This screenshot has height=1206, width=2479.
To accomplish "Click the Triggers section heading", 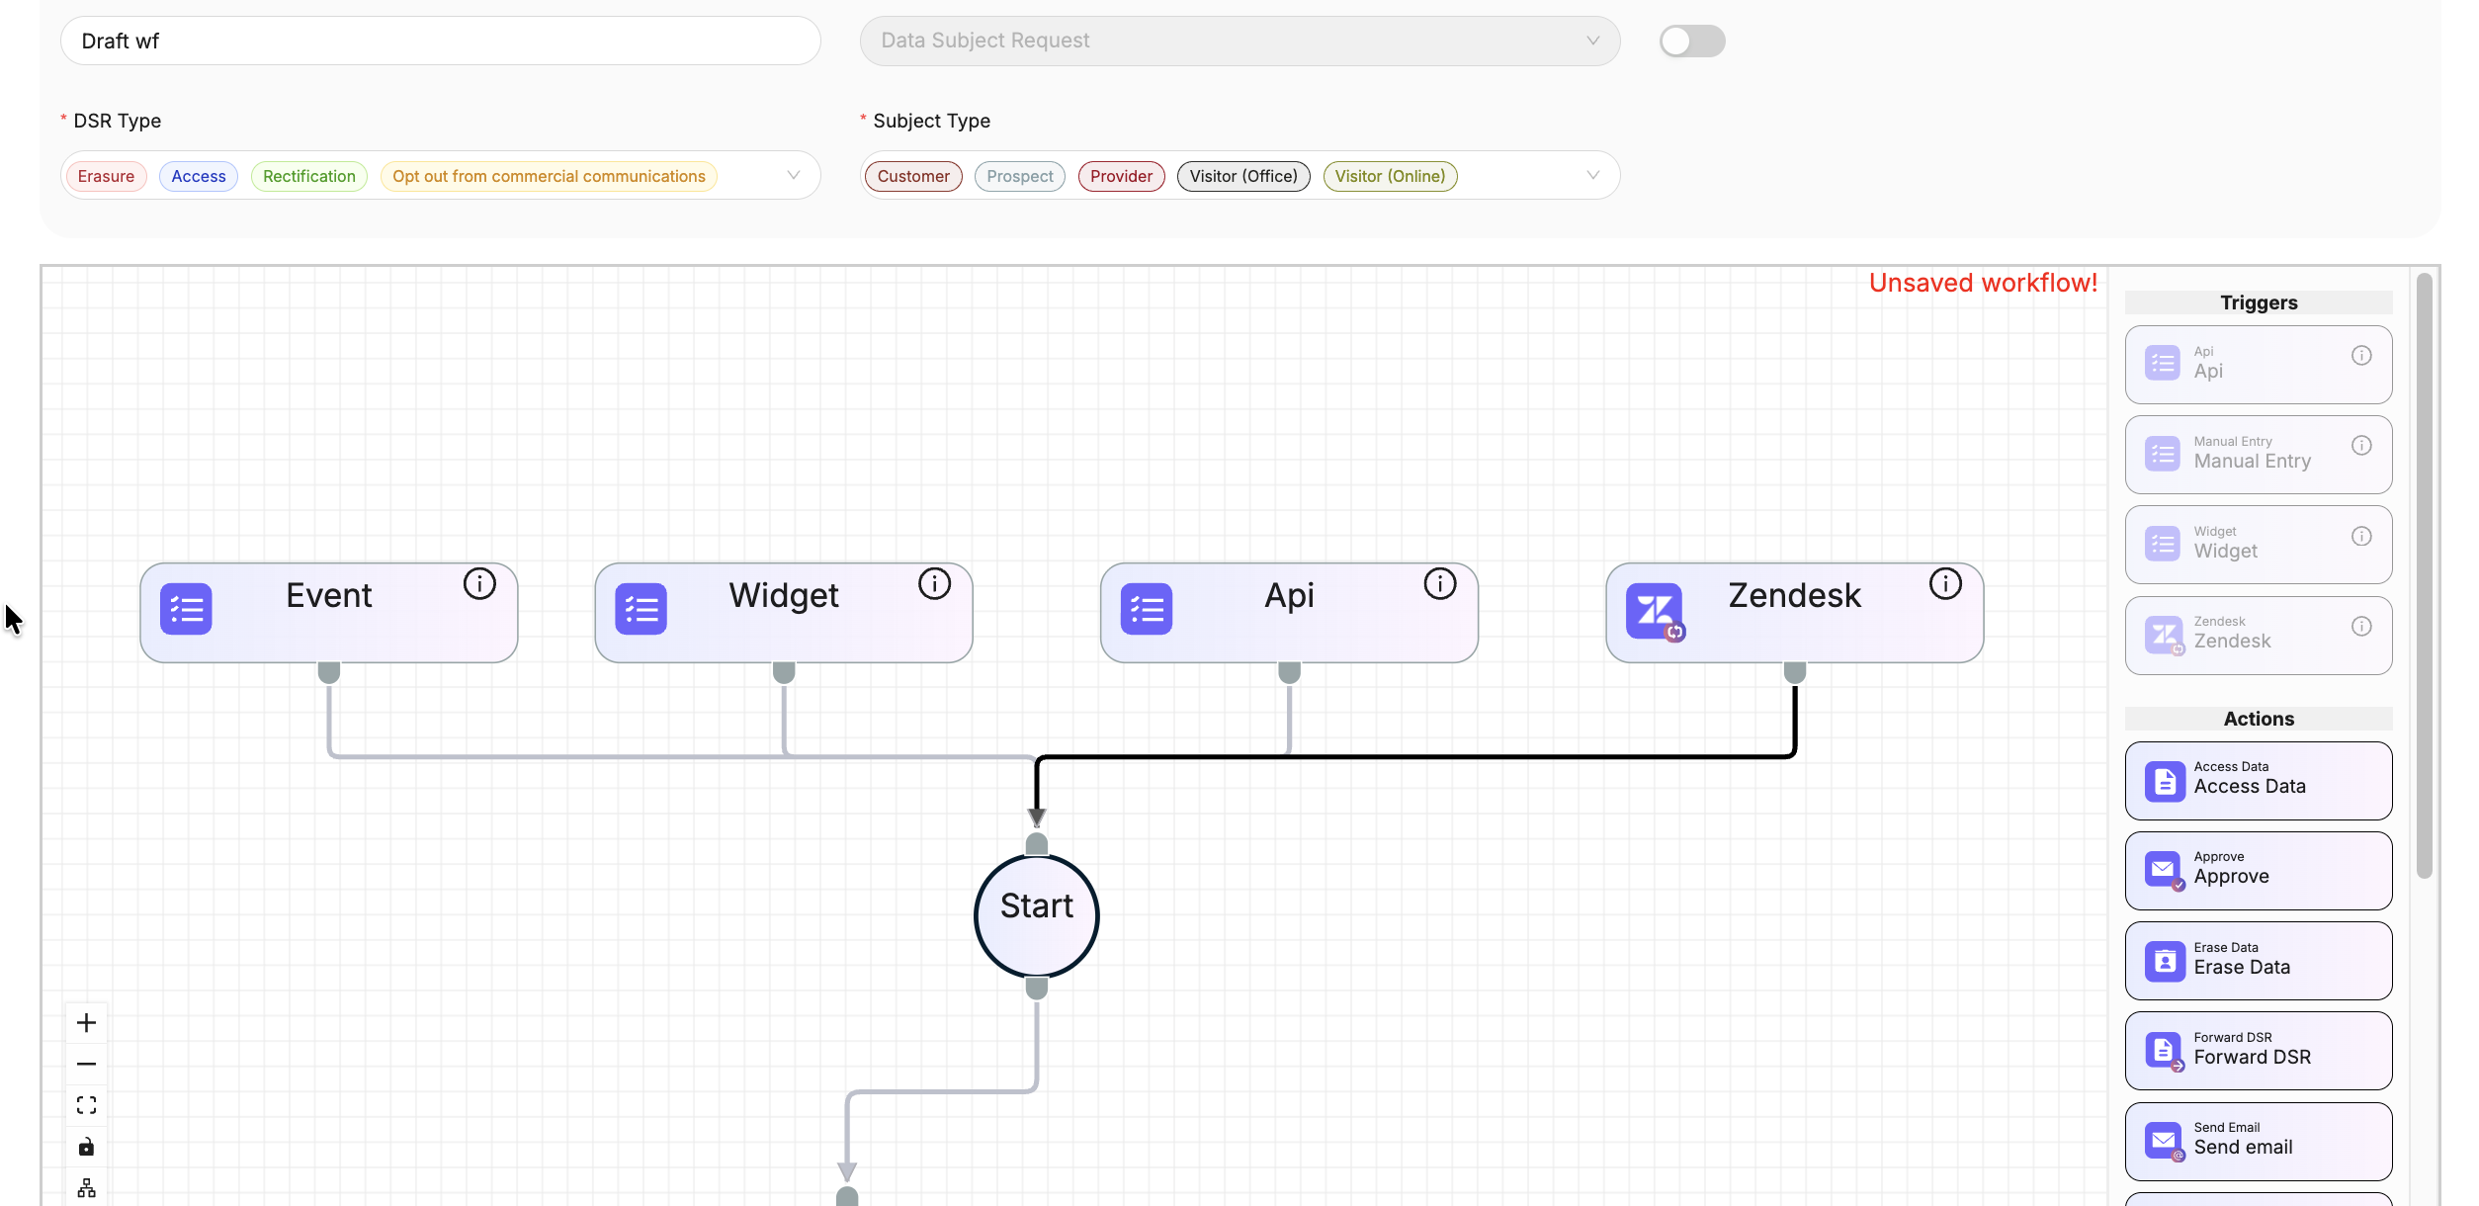I will 2259,302.
